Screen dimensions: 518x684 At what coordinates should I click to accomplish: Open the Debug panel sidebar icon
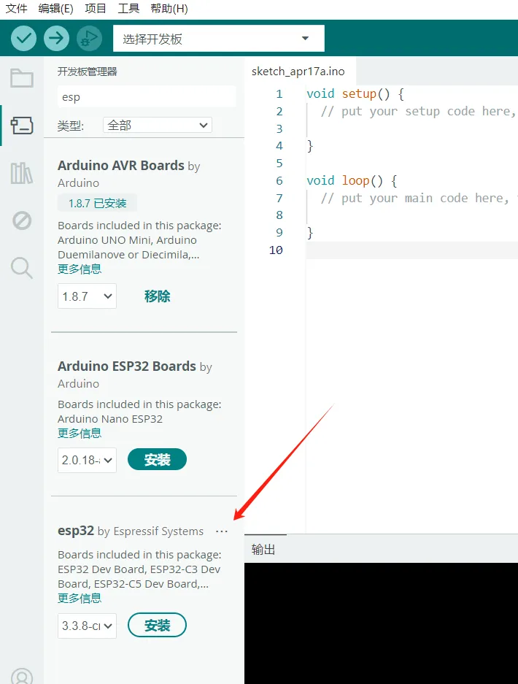tap(22, 220)
